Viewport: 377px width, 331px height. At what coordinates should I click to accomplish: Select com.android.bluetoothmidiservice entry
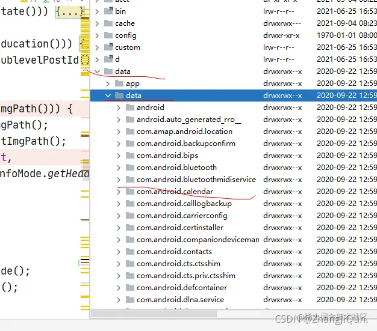[196, 180]
